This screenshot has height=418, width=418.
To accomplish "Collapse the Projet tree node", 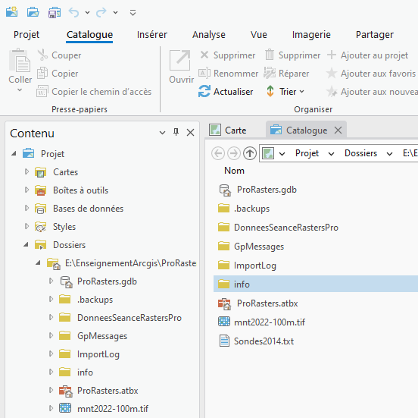I will 14,153.
